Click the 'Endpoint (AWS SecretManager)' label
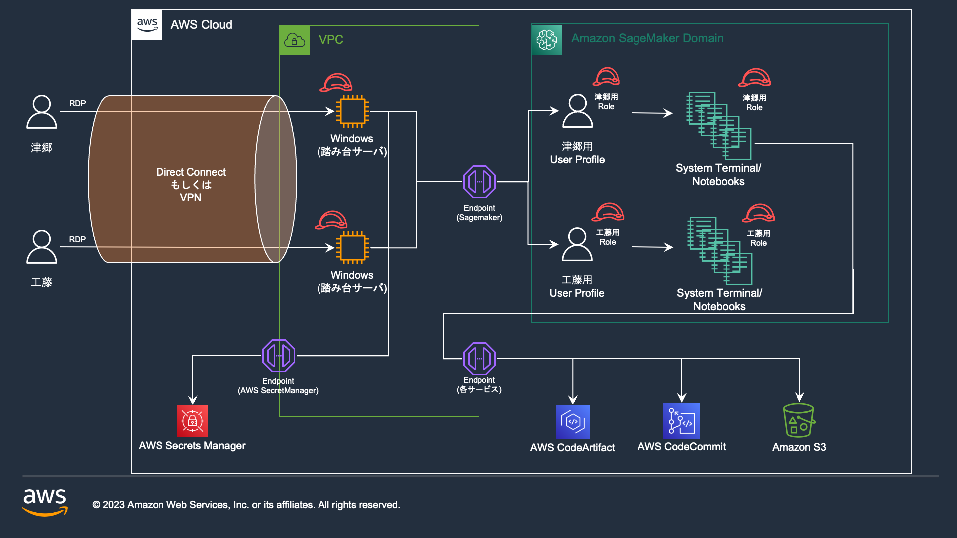This screenshot has width=957, height=538. [x=278, y=386]
